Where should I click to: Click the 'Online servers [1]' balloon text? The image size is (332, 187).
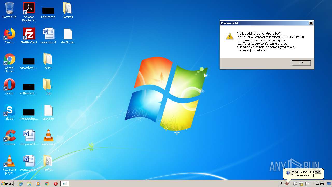302,176
